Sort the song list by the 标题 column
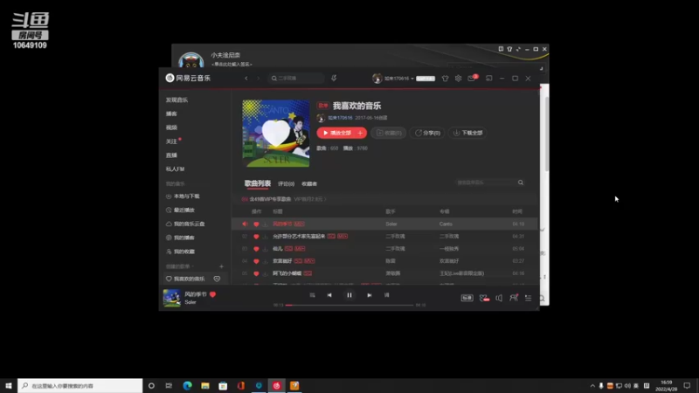 pos(278,211)
